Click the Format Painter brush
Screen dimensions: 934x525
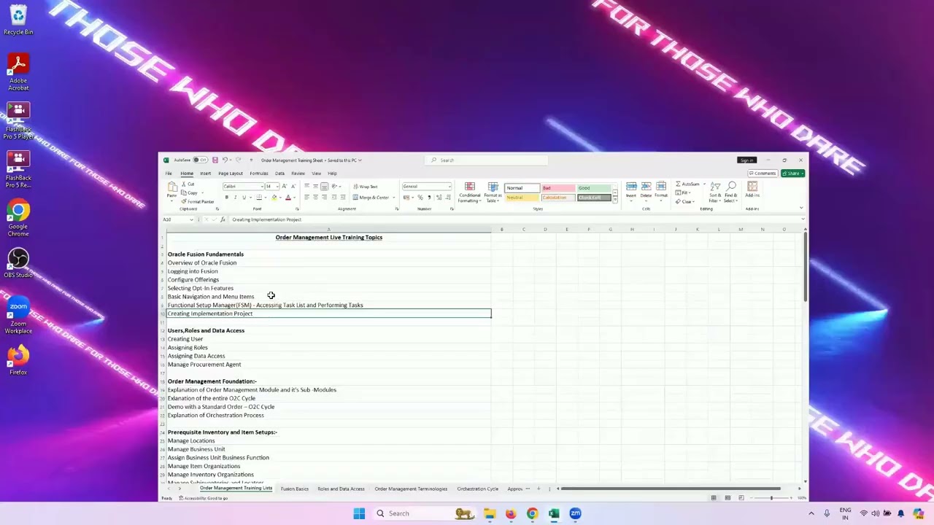pos(184,201)
